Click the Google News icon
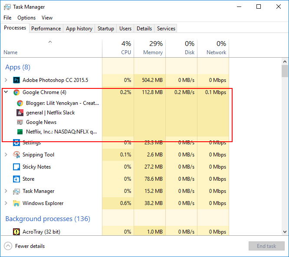 point(20,122)
